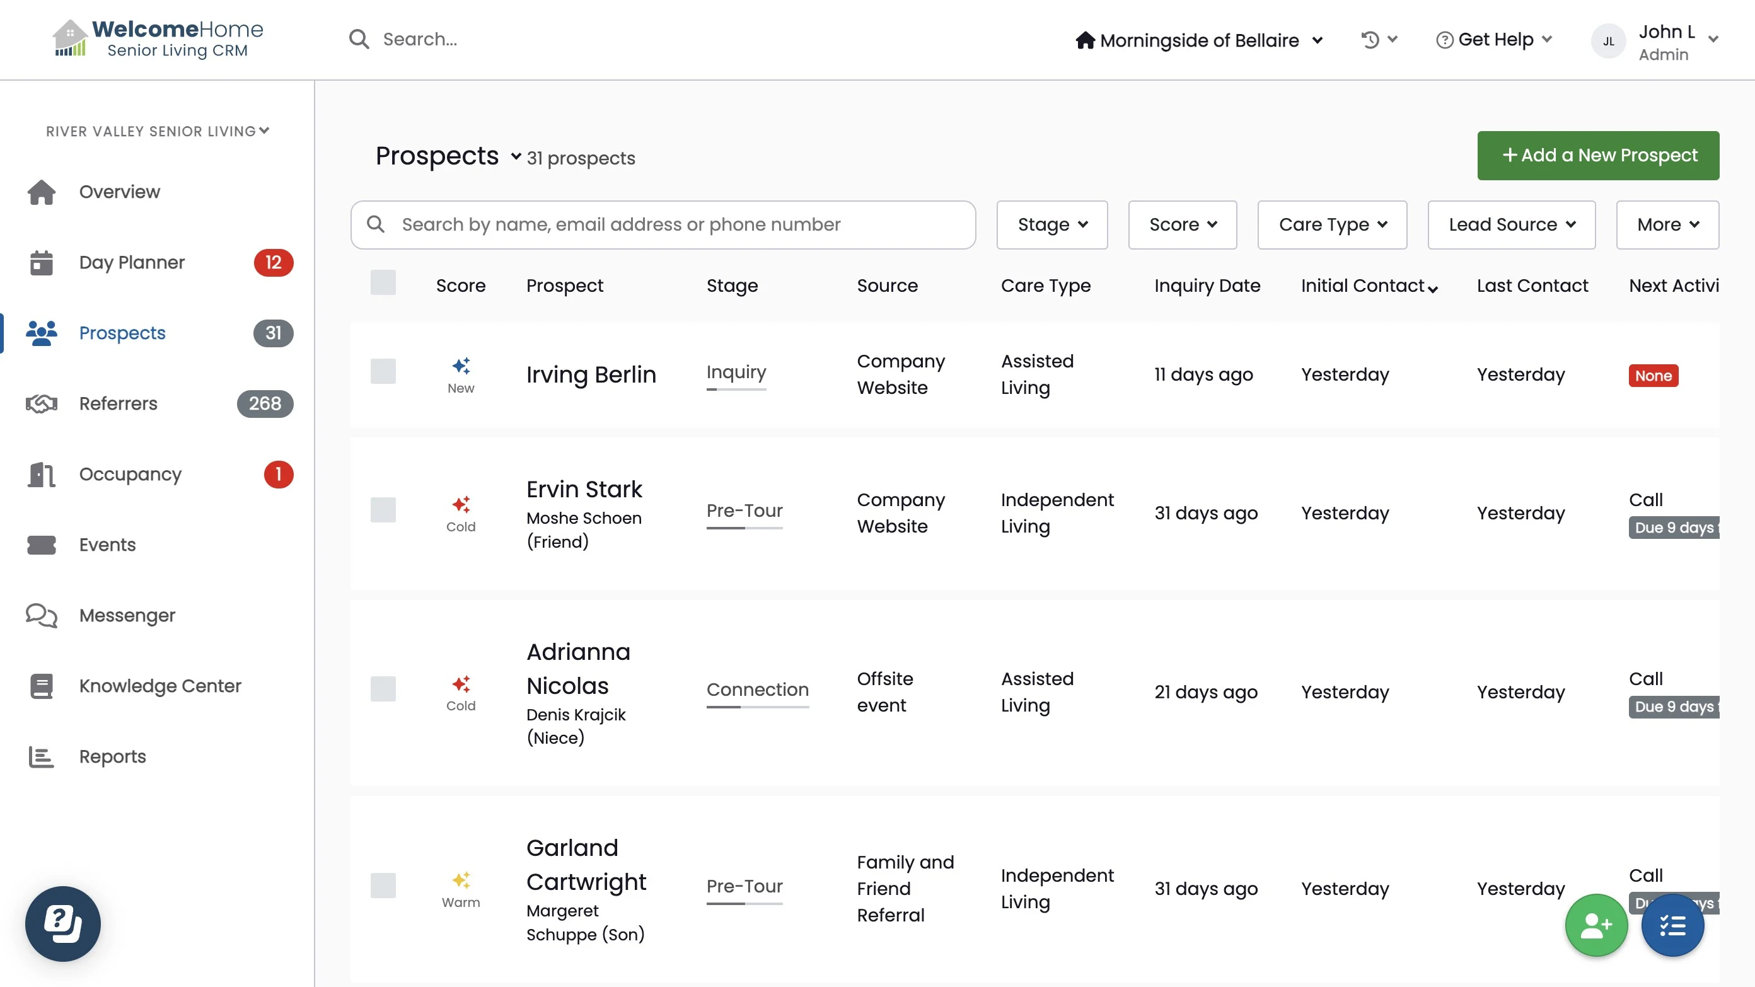Screen dimensions: 1755x987
Task: Expand the Lead Source filter dropdown
Action: pos(1510,225)
